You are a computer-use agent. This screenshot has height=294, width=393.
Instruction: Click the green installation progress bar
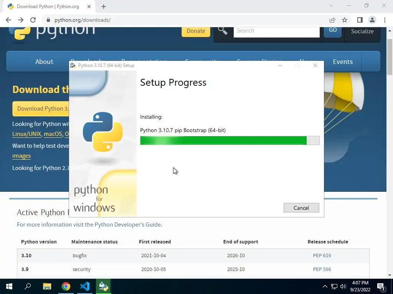[x=230, y=140]
